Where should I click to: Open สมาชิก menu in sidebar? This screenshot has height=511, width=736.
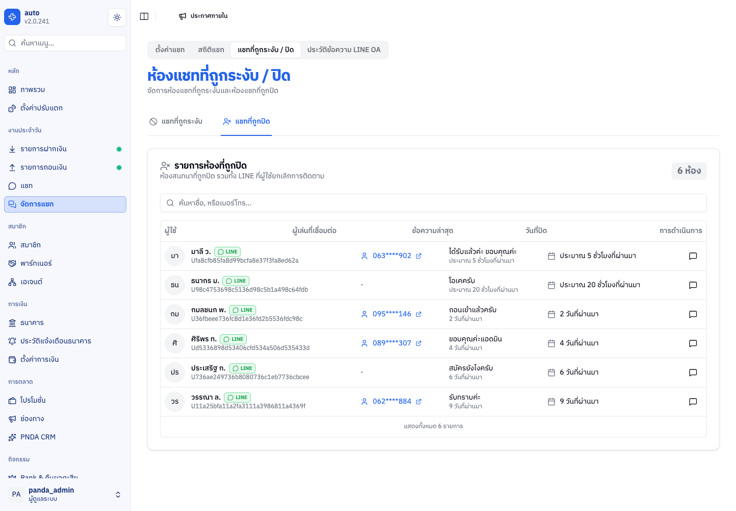pyautogui.click(x=65, y=245)
